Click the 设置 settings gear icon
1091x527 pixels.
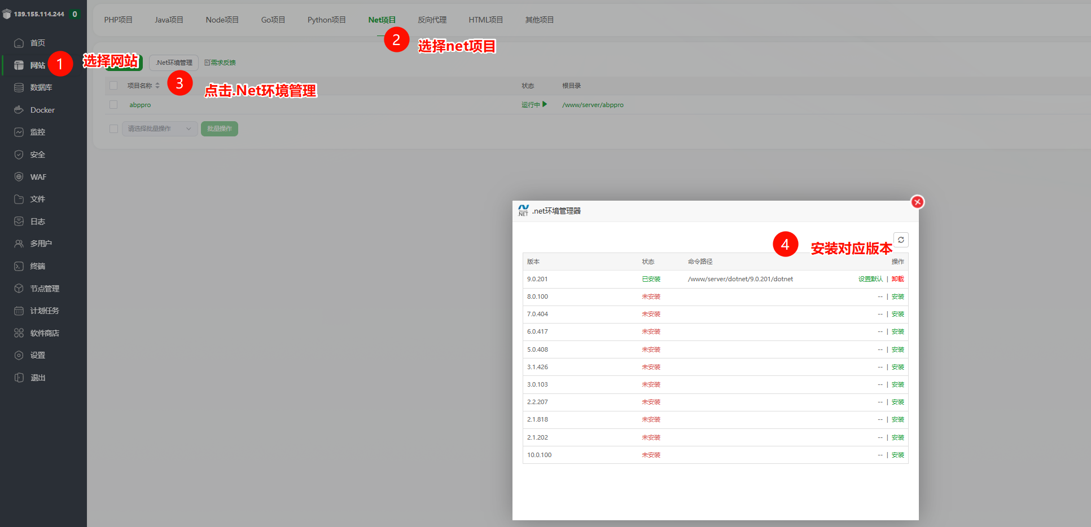pyautogui.click(x=19, y=355)
